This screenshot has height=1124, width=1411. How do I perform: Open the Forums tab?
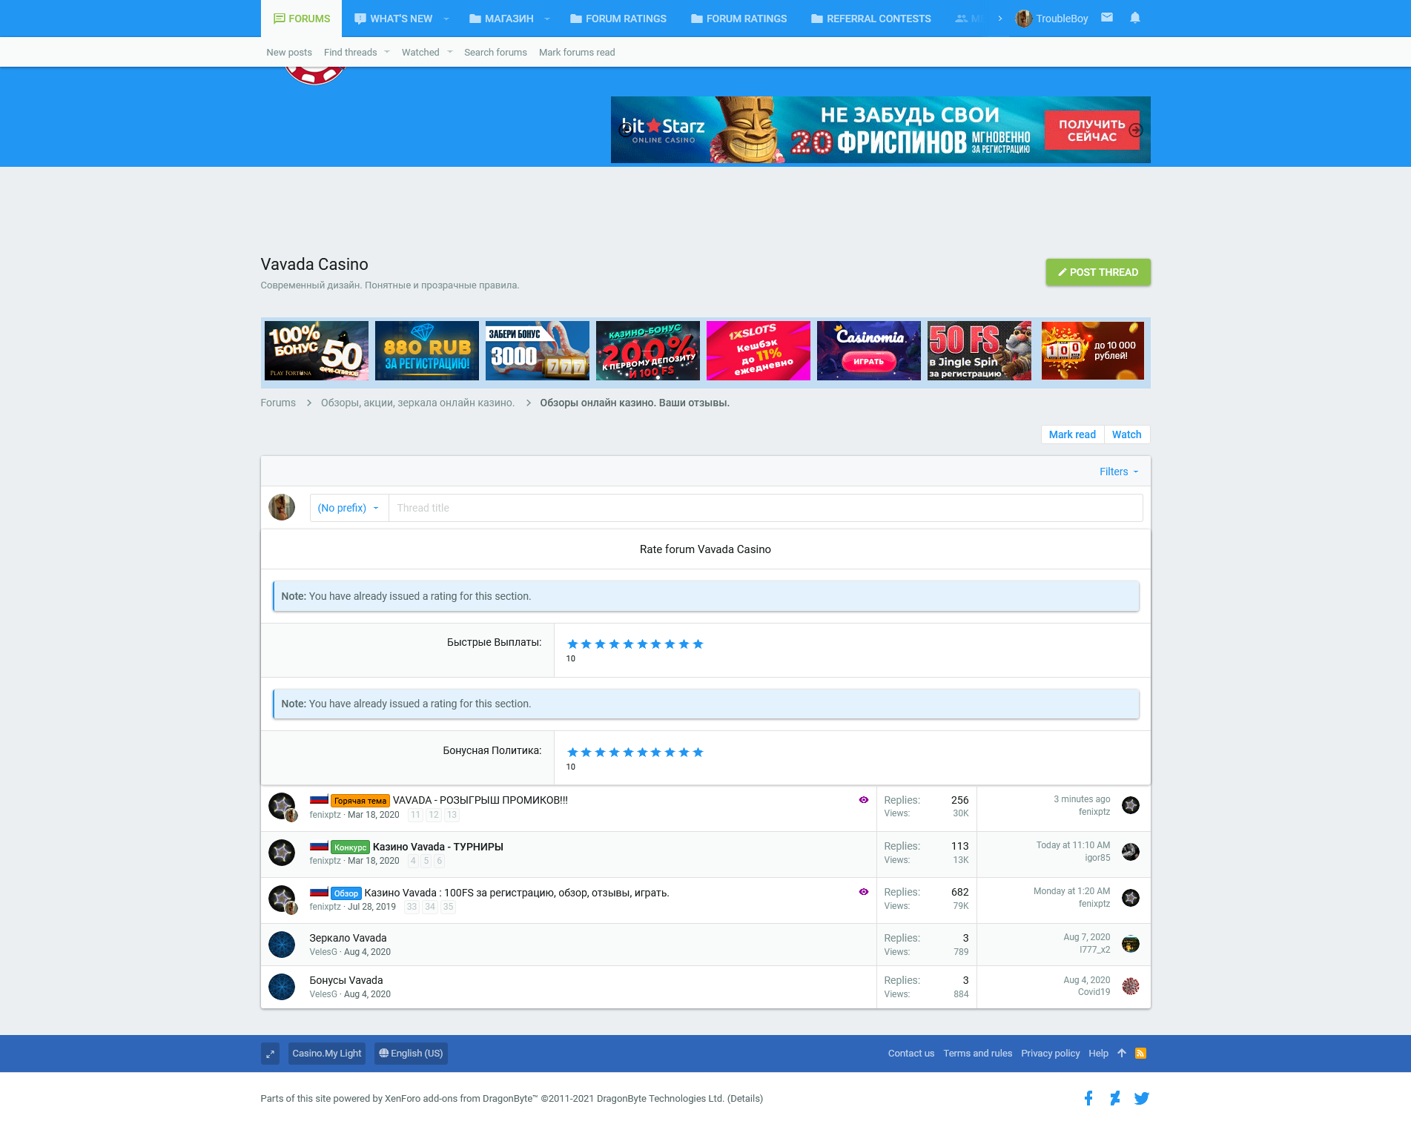tap(301, 19)
